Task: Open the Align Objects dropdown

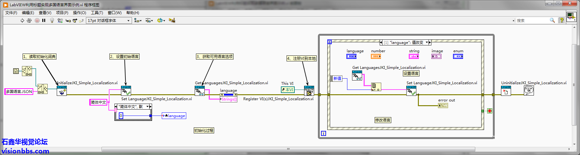Action: click(138, 20)
